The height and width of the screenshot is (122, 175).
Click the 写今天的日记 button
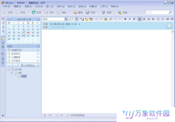tap(28, 65)
